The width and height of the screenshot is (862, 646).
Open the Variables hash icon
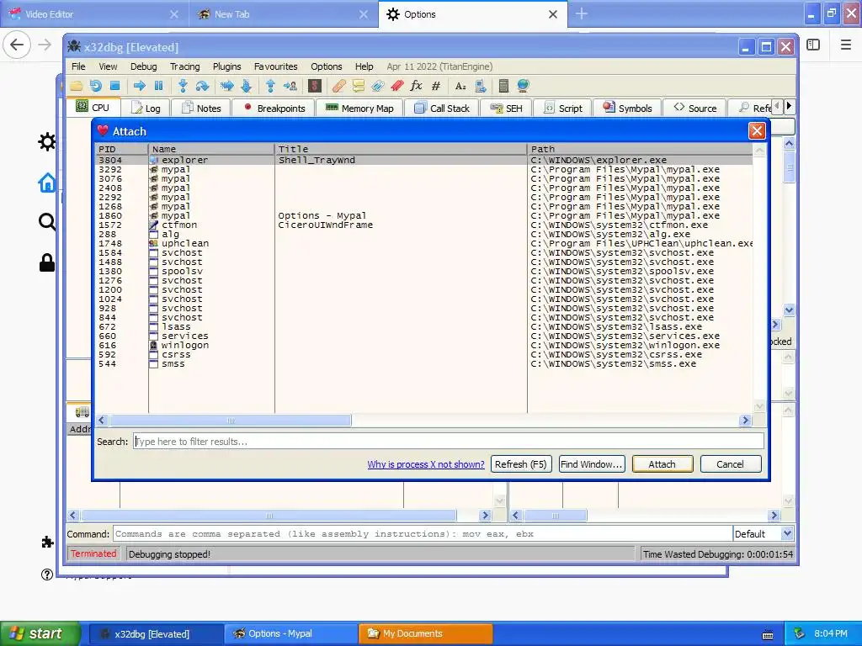436,86
